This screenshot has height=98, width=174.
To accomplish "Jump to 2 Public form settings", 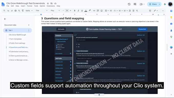I will 17,43.
